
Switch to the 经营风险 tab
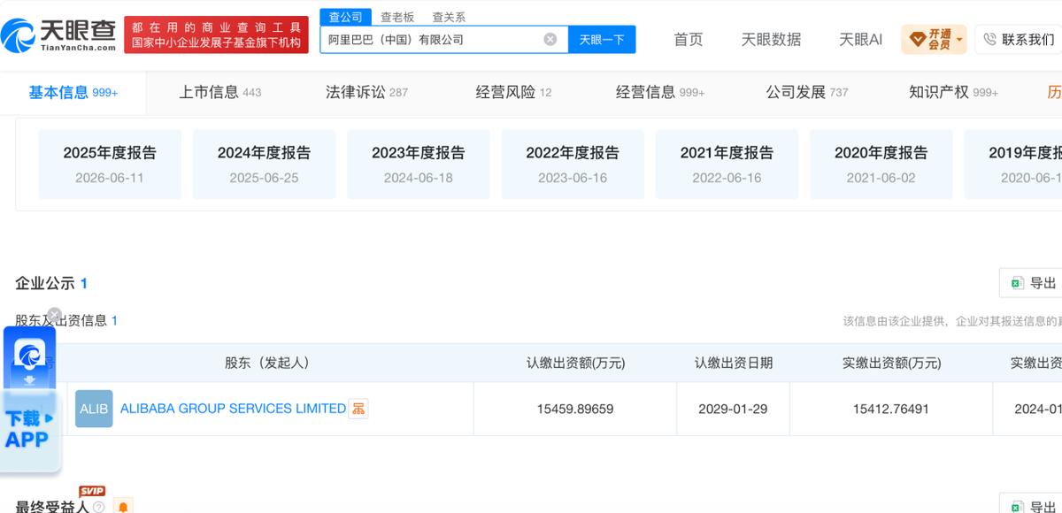[x=513, y=92]
